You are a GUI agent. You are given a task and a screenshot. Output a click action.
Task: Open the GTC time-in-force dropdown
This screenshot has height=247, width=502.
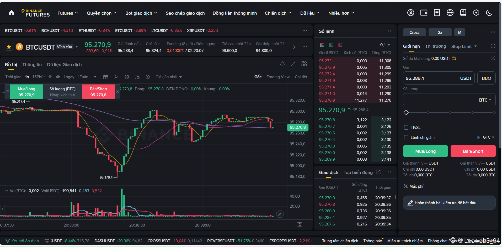point(488,137)
